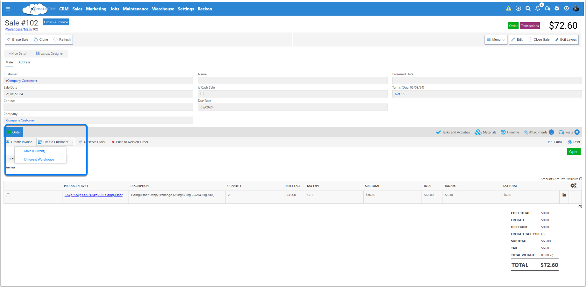586x287 pixels.
Task: Toggle the is Cash Sale checkbox
Action: [x=202, y=94]
